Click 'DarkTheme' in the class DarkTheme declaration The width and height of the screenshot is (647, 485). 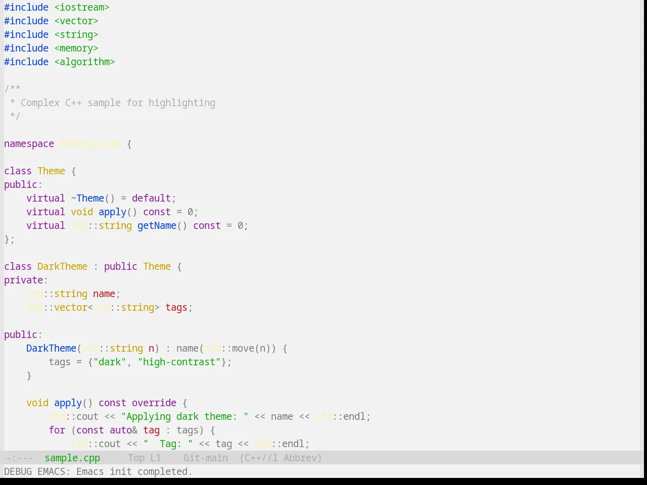click(x=62, y=266)
